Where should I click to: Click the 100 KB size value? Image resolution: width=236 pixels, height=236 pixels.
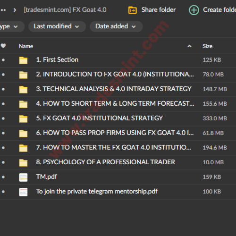coord(212,192)
